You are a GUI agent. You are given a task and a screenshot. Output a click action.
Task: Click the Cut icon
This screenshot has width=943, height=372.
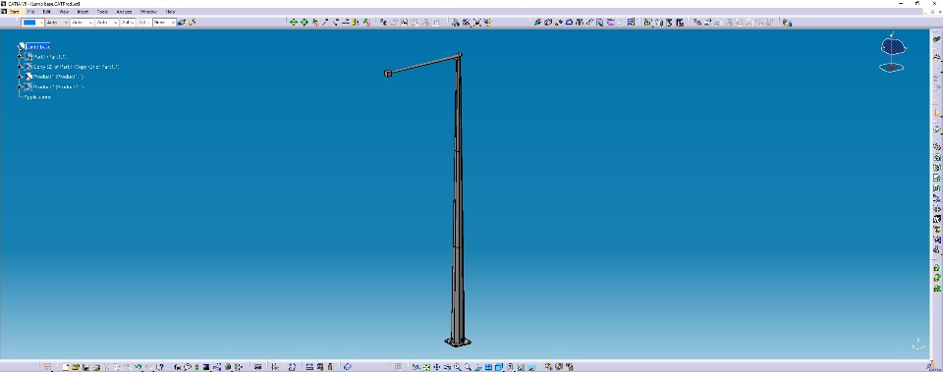tap(107, 366)
